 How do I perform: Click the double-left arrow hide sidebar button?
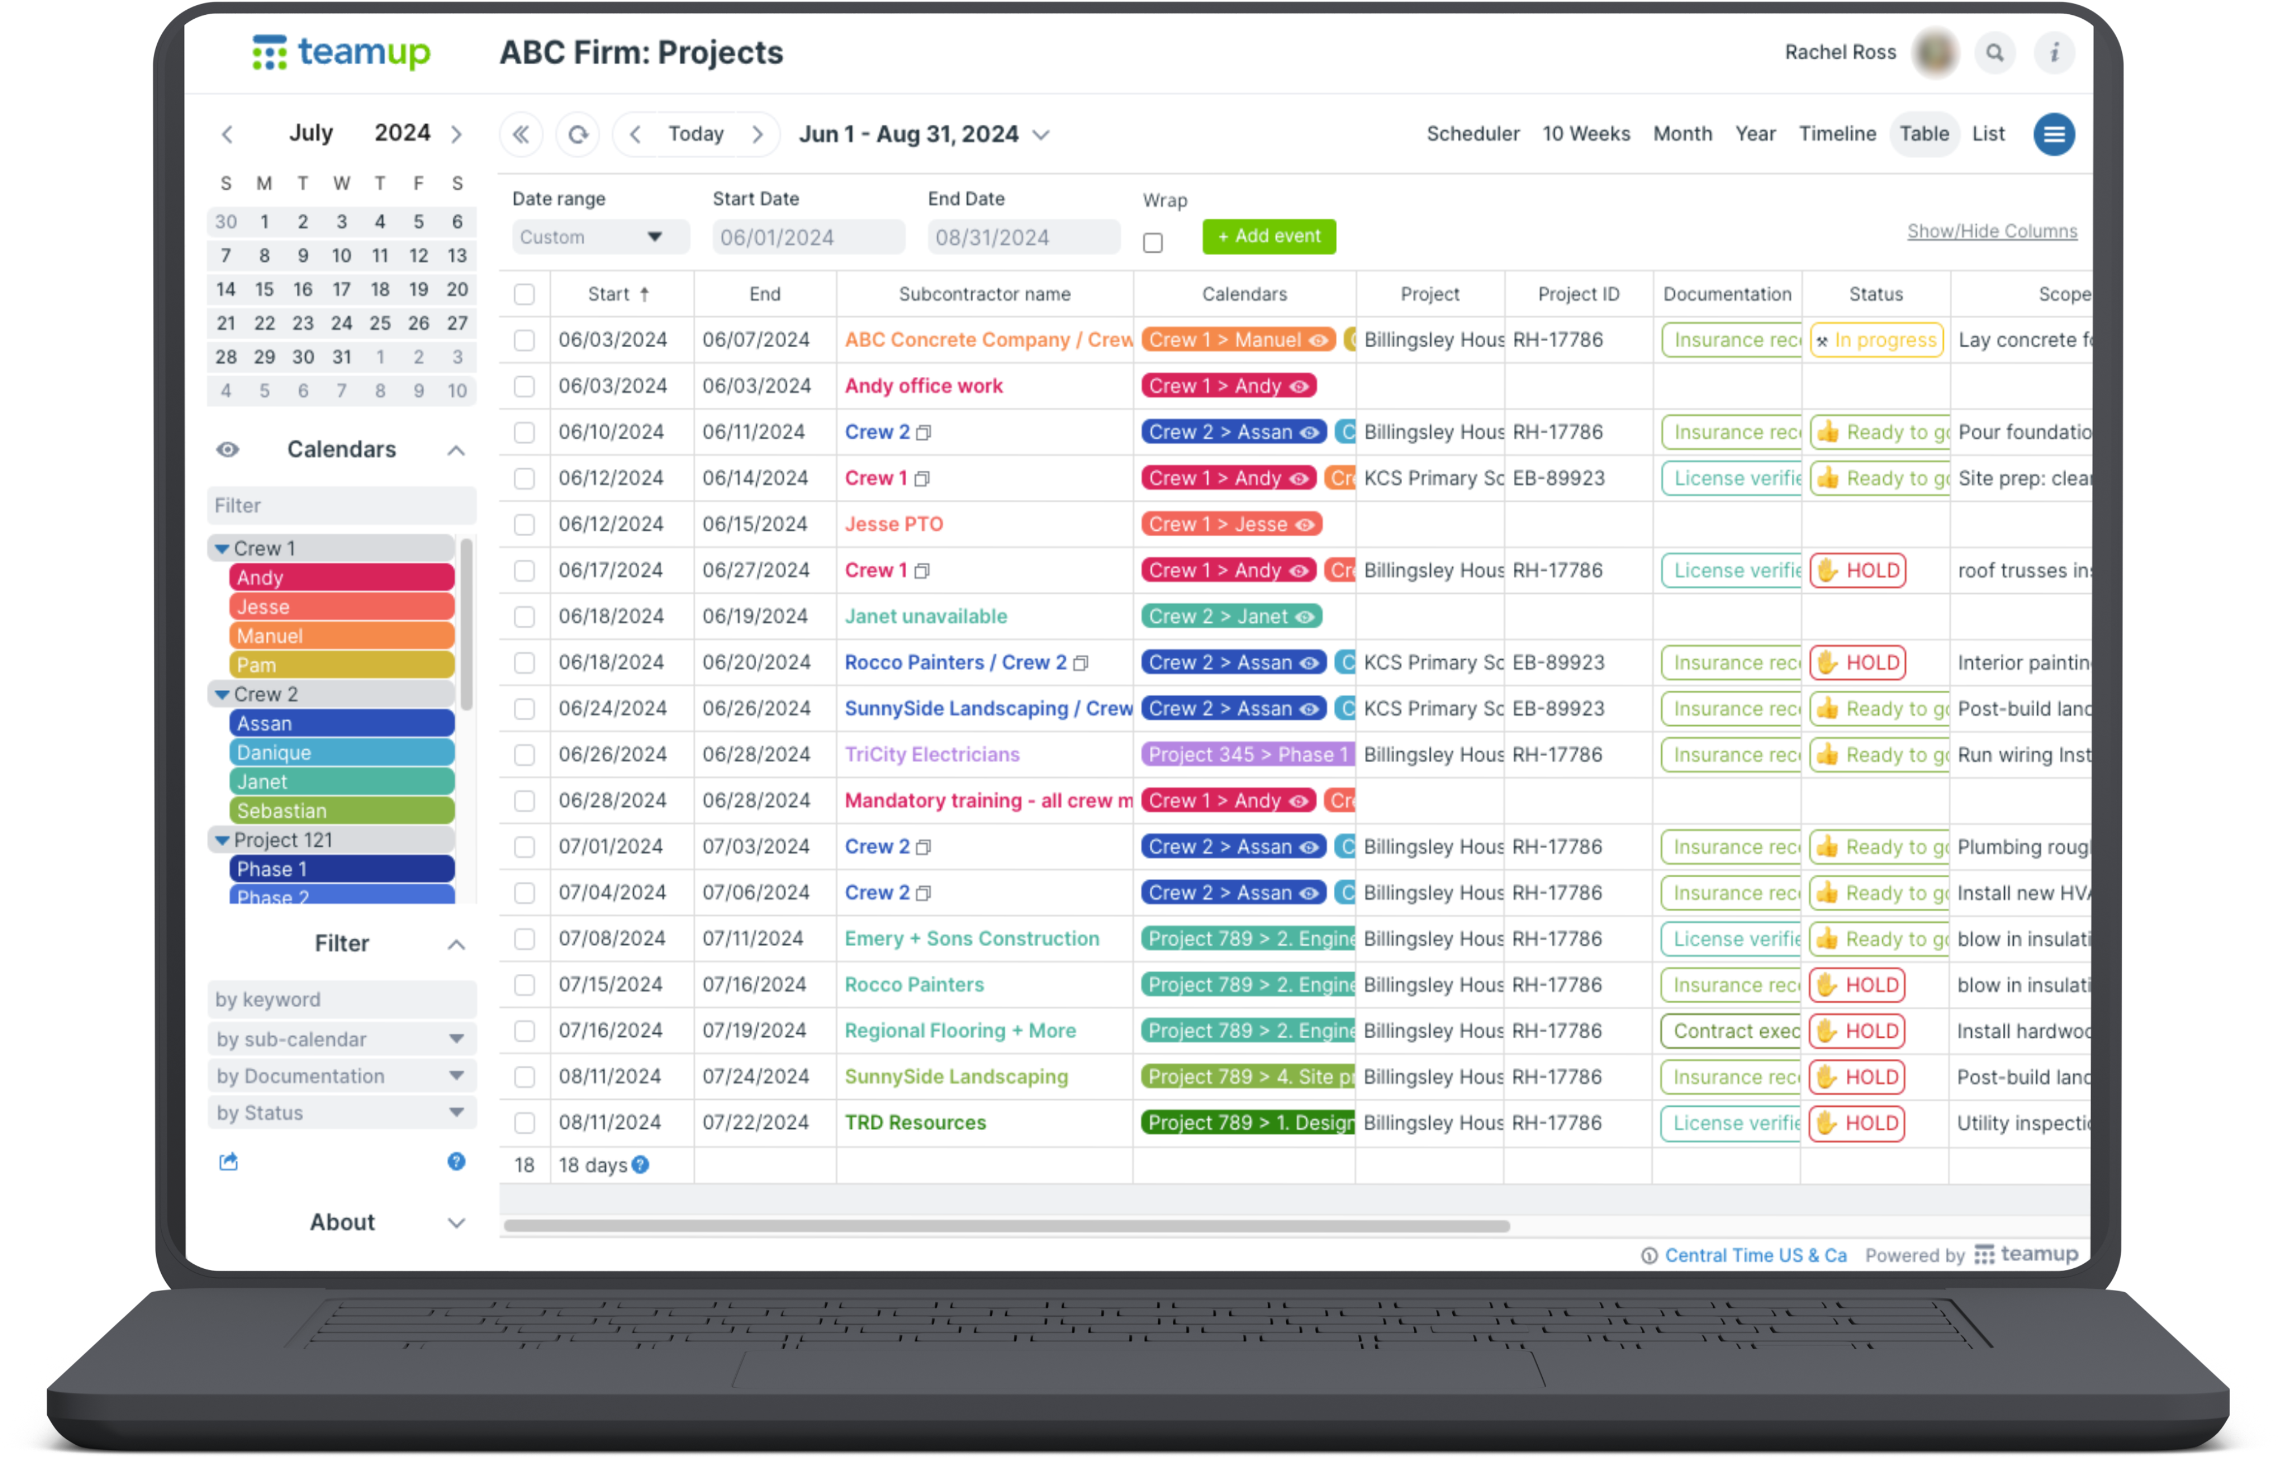(x=521, y=134)
